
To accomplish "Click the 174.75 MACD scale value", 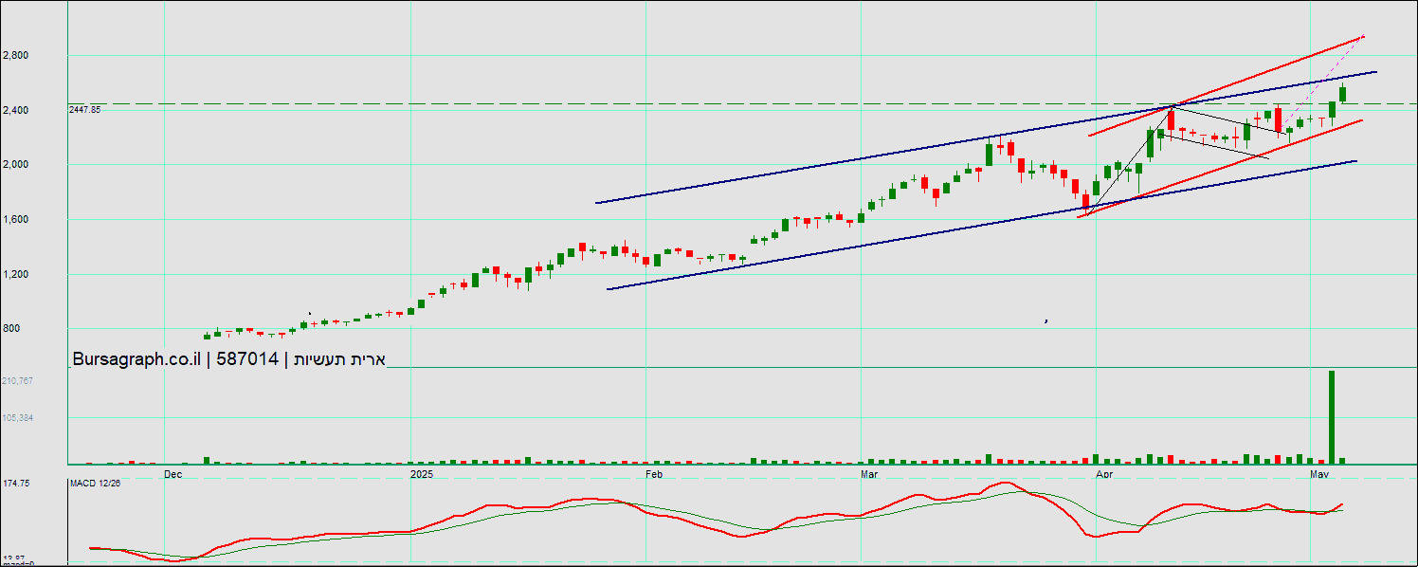I will [x=16, y=484].
